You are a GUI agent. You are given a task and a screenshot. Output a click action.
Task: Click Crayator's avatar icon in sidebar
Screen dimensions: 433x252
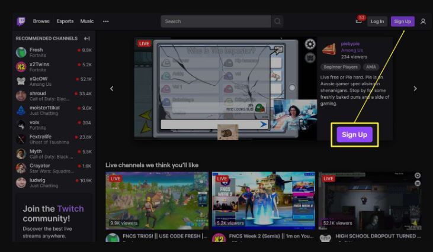21,168
